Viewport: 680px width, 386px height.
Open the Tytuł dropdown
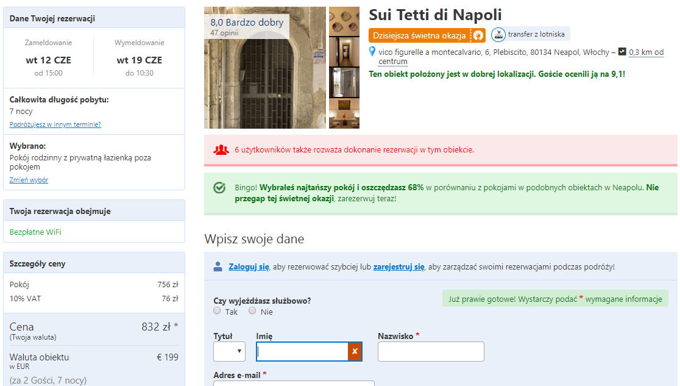click(x=229, y=352)
